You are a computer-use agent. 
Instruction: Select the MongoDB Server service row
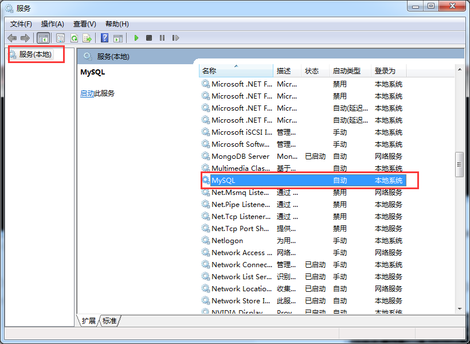coord(304,157)
